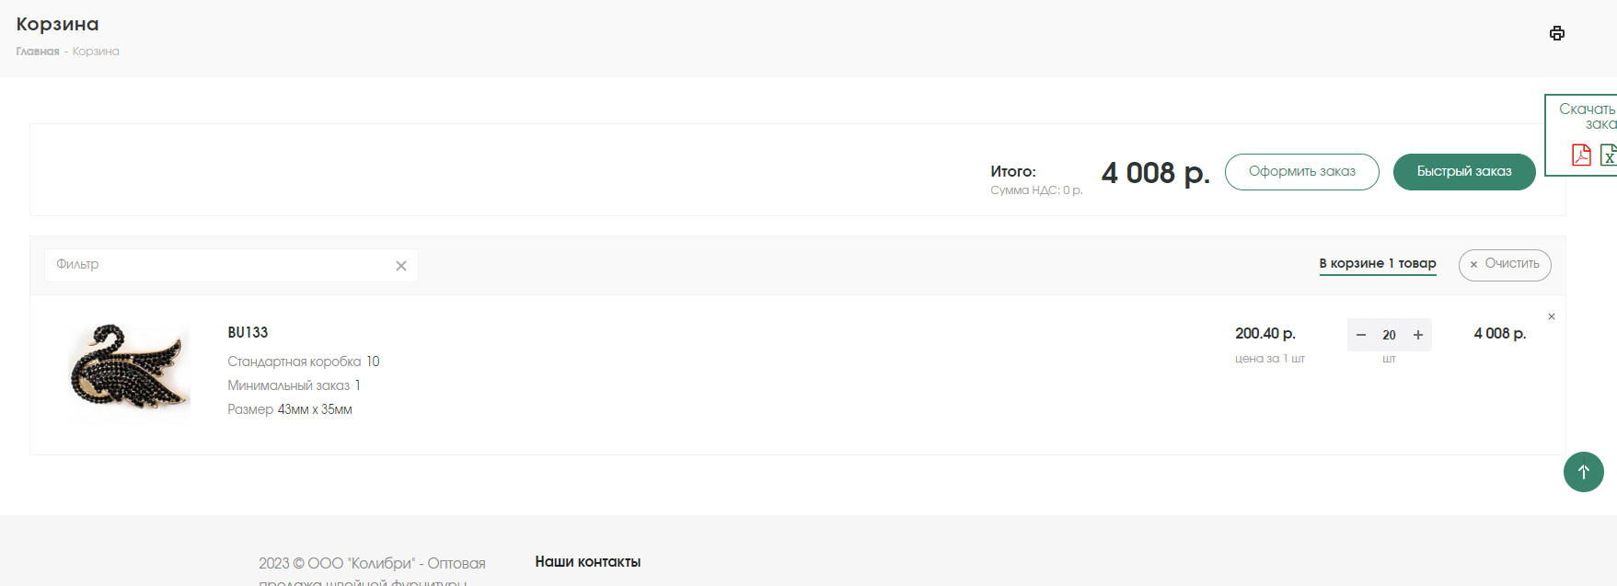Clear the filter field with X icon
The width and height of the screenshot is (1617, 586).
(x=401, y=266)
